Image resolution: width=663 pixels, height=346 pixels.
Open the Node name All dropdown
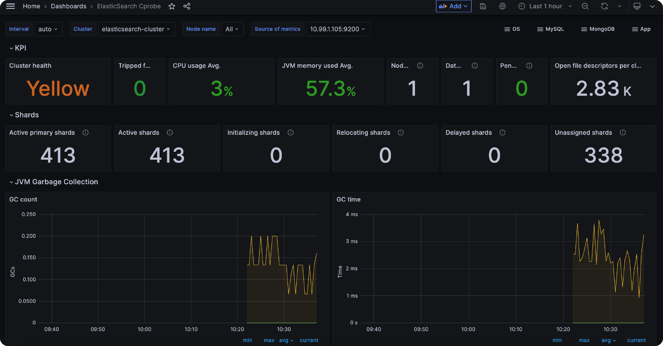[232, 29]
